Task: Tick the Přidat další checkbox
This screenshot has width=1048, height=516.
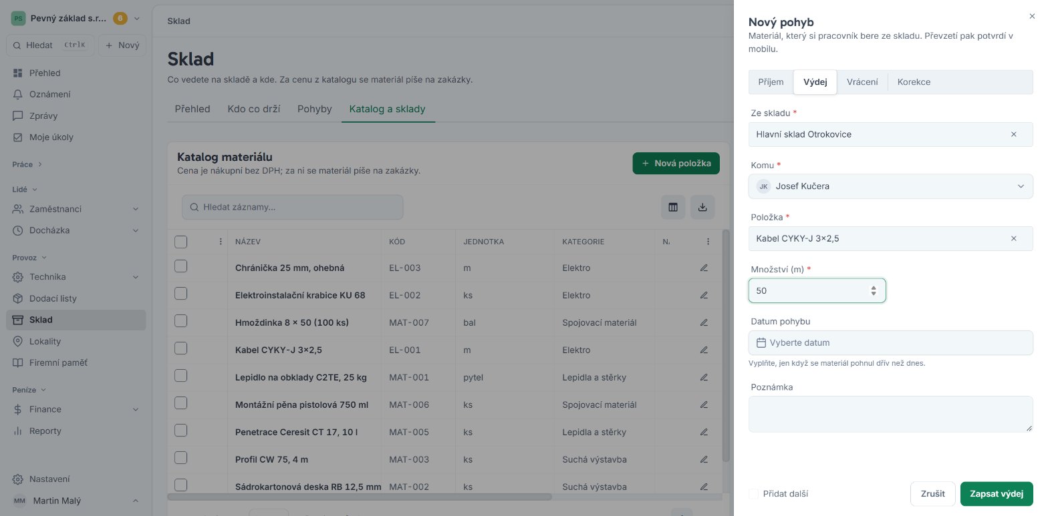Action: [754, 494]
